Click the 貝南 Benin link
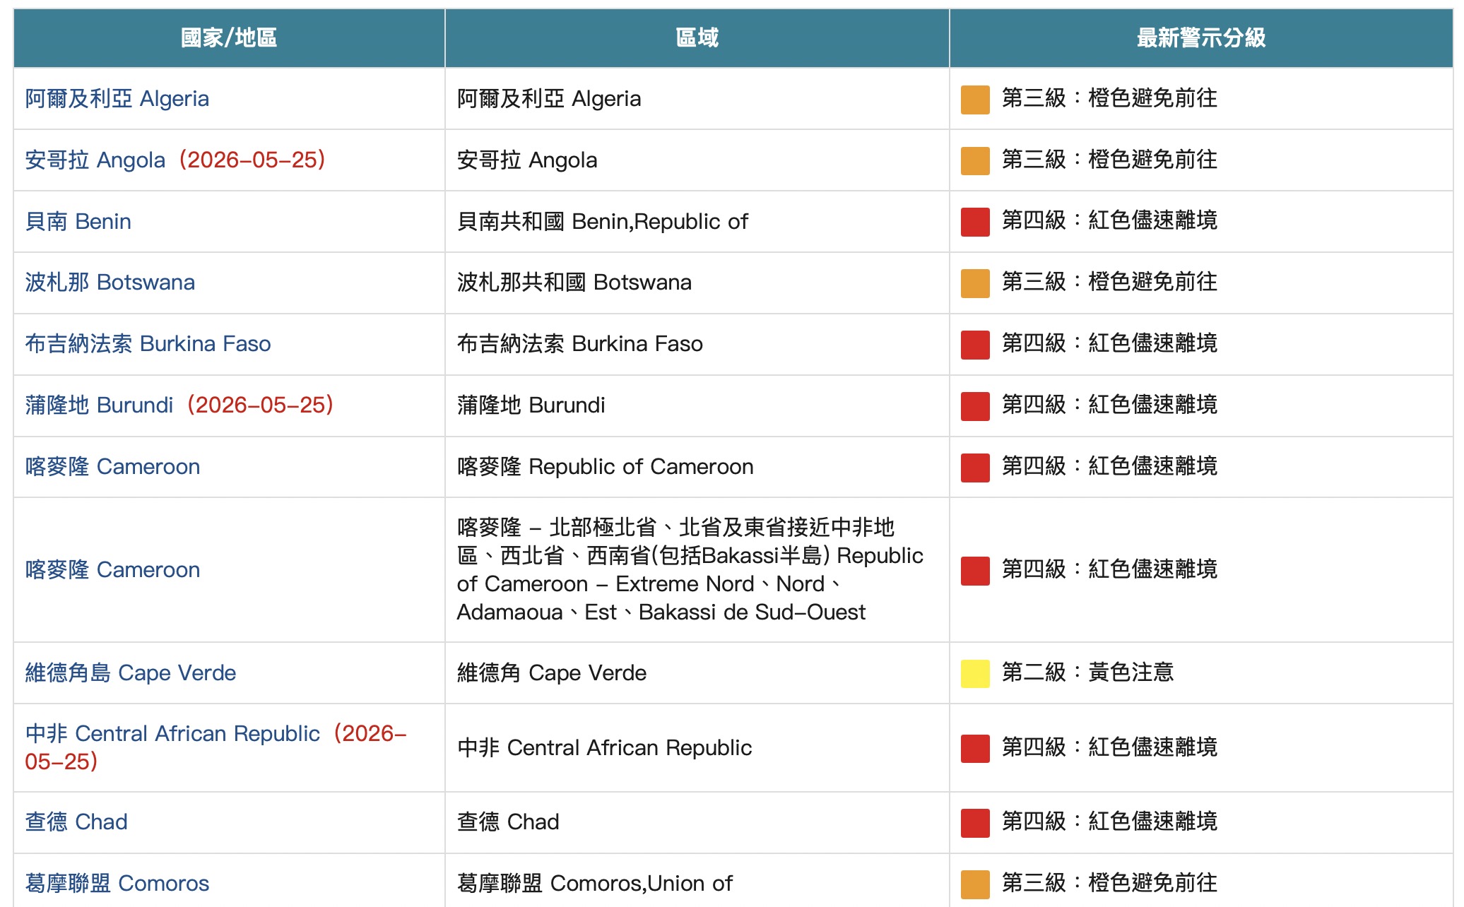Screen dimensions: 1464x907 [x=78, y=221]
